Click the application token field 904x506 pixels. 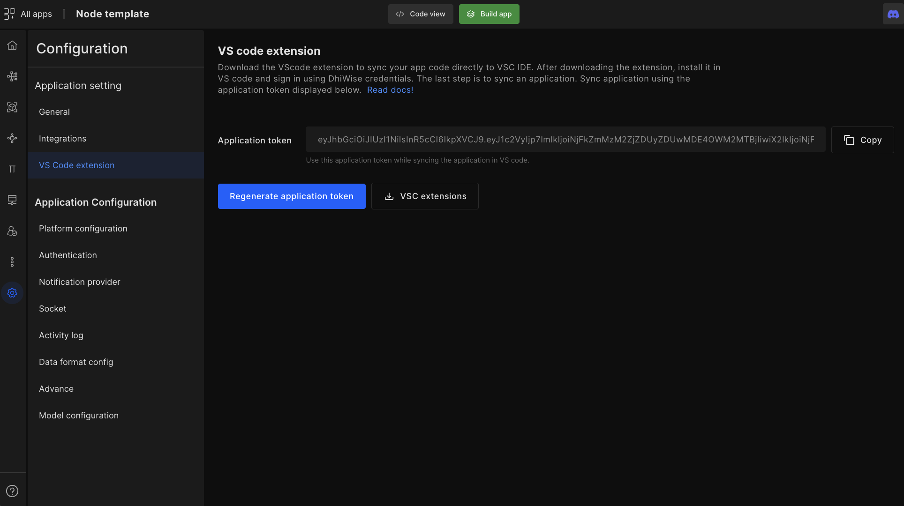[x=565, y=140]
